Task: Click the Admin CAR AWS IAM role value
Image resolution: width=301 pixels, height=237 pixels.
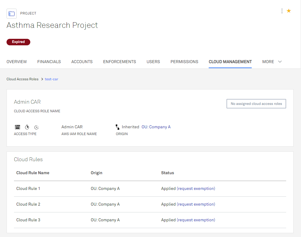Action: 72,127
